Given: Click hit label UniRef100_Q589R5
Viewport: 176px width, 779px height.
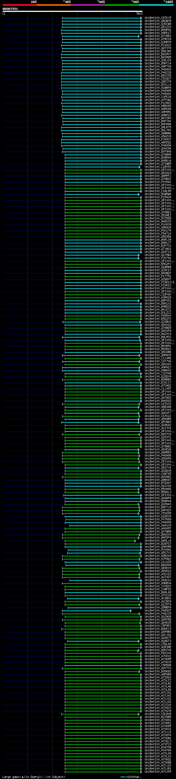Looking at the screenshot, I should [158, 419].
